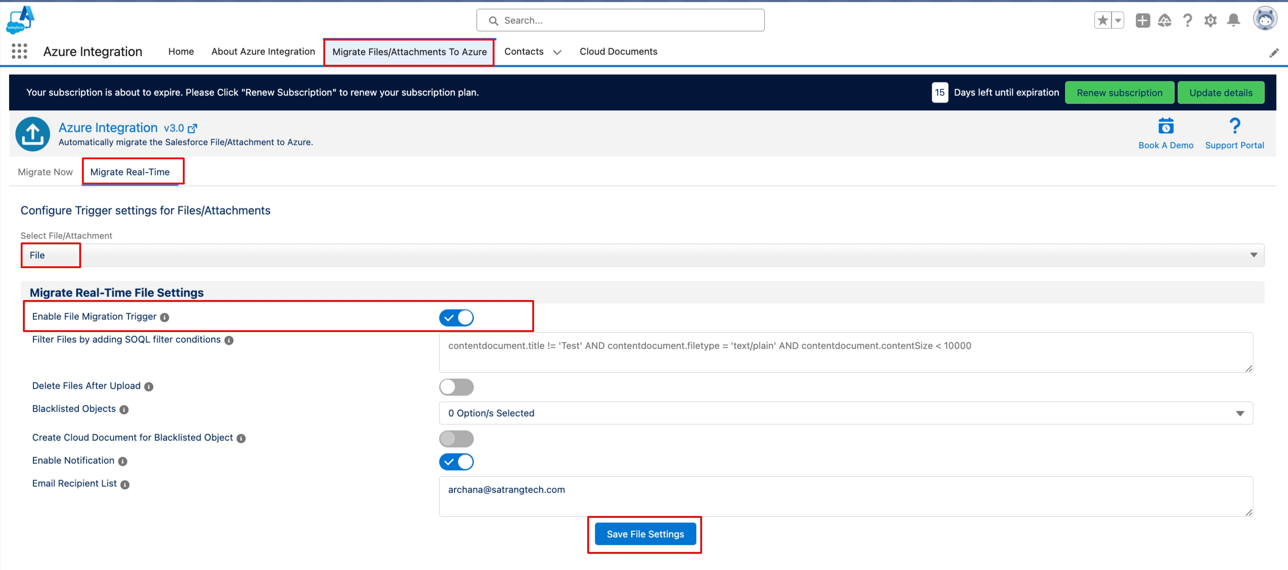Expand the Blacklisted Objects options dropdown
This screenshot has height=570, width=1288.
845,413
